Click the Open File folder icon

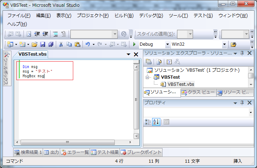click(x=34, y=44)
